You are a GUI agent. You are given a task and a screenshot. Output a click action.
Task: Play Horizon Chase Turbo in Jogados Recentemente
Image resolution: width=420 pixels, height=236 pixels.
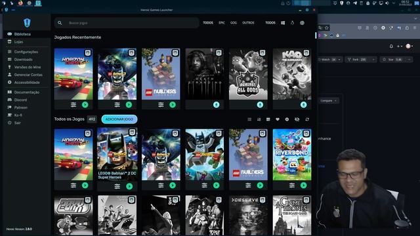tap(85, 105)
